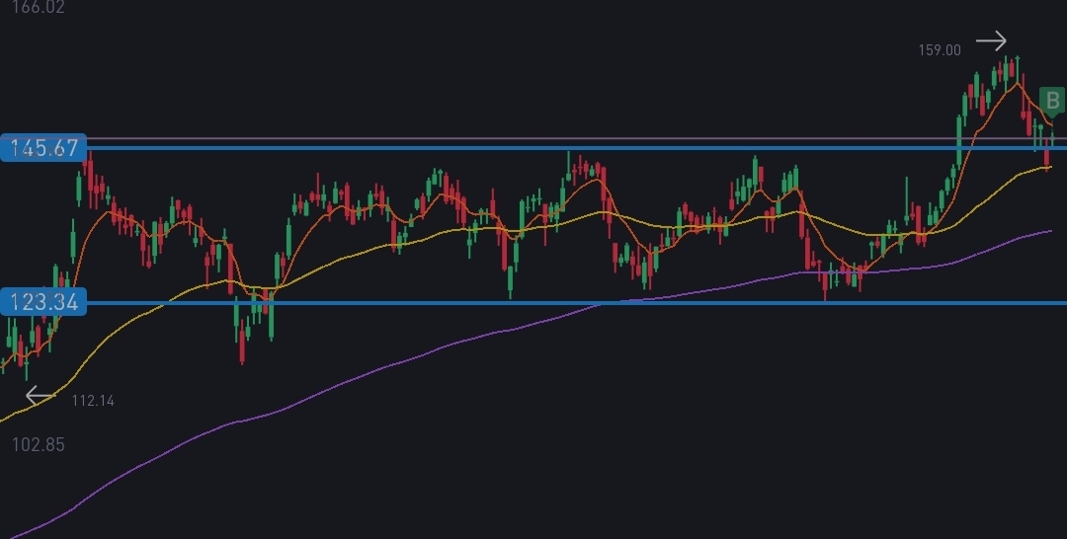
Task: Select the 123.34 price level label
Action: point(43,301)
